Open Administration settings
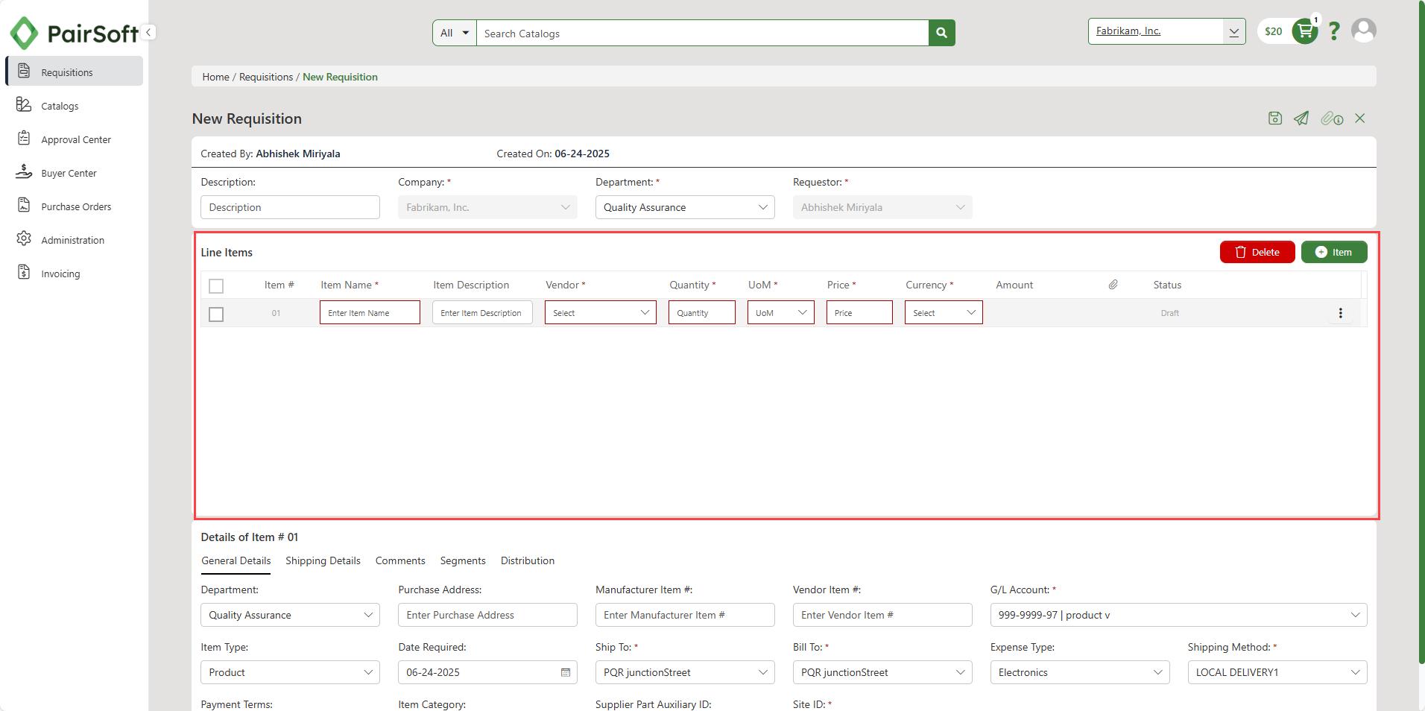This screenshot has width=1425, height=711. (74, 240)
